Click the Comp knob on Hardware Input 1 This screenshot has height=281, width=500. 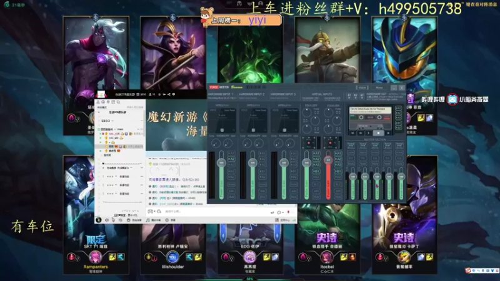(x=216, y=144)
